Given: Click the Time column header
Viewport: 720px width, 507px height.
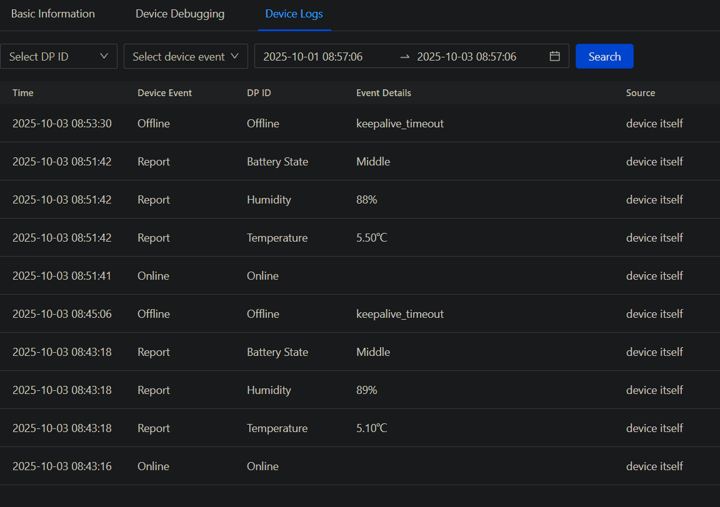Looking at the screenshot, I should click(23, 93).
